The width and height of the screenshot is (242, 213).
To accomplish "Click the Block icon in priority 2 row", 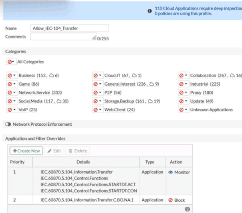I will (170, 200).
